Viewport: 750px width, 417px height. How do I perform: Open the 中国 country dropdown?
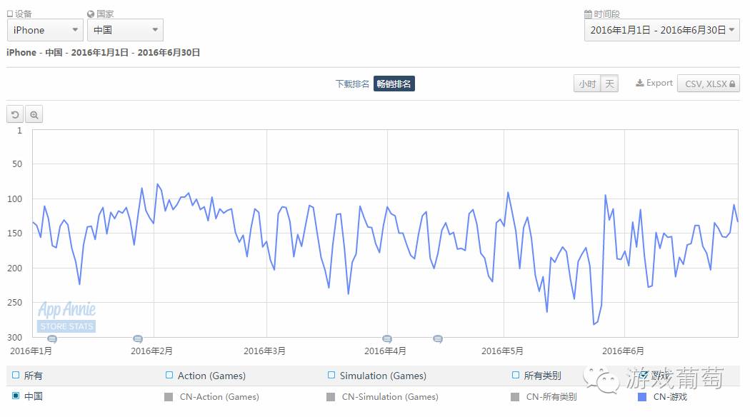coord(125,30)
